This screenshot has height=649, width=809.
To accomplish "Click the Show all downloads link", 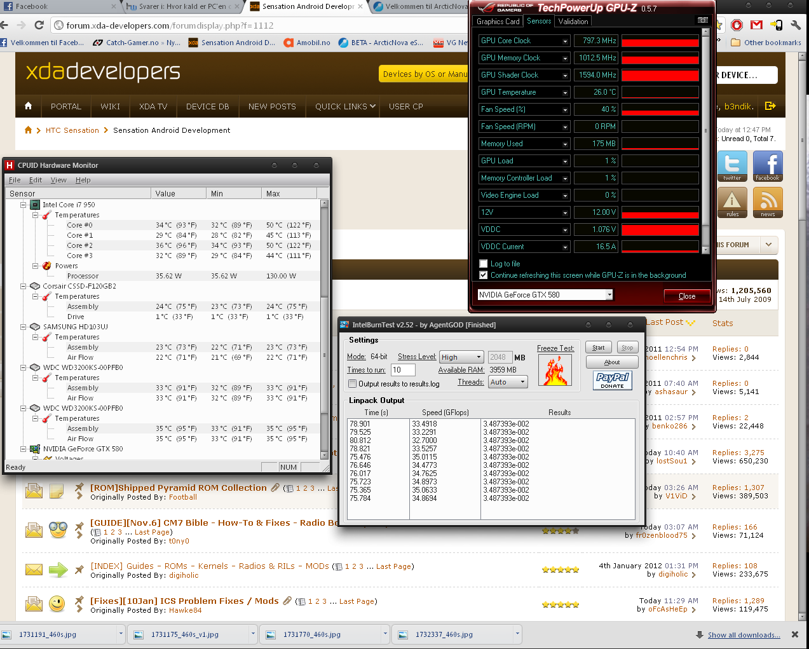I will pyautogui.click(x=744, y=635).
